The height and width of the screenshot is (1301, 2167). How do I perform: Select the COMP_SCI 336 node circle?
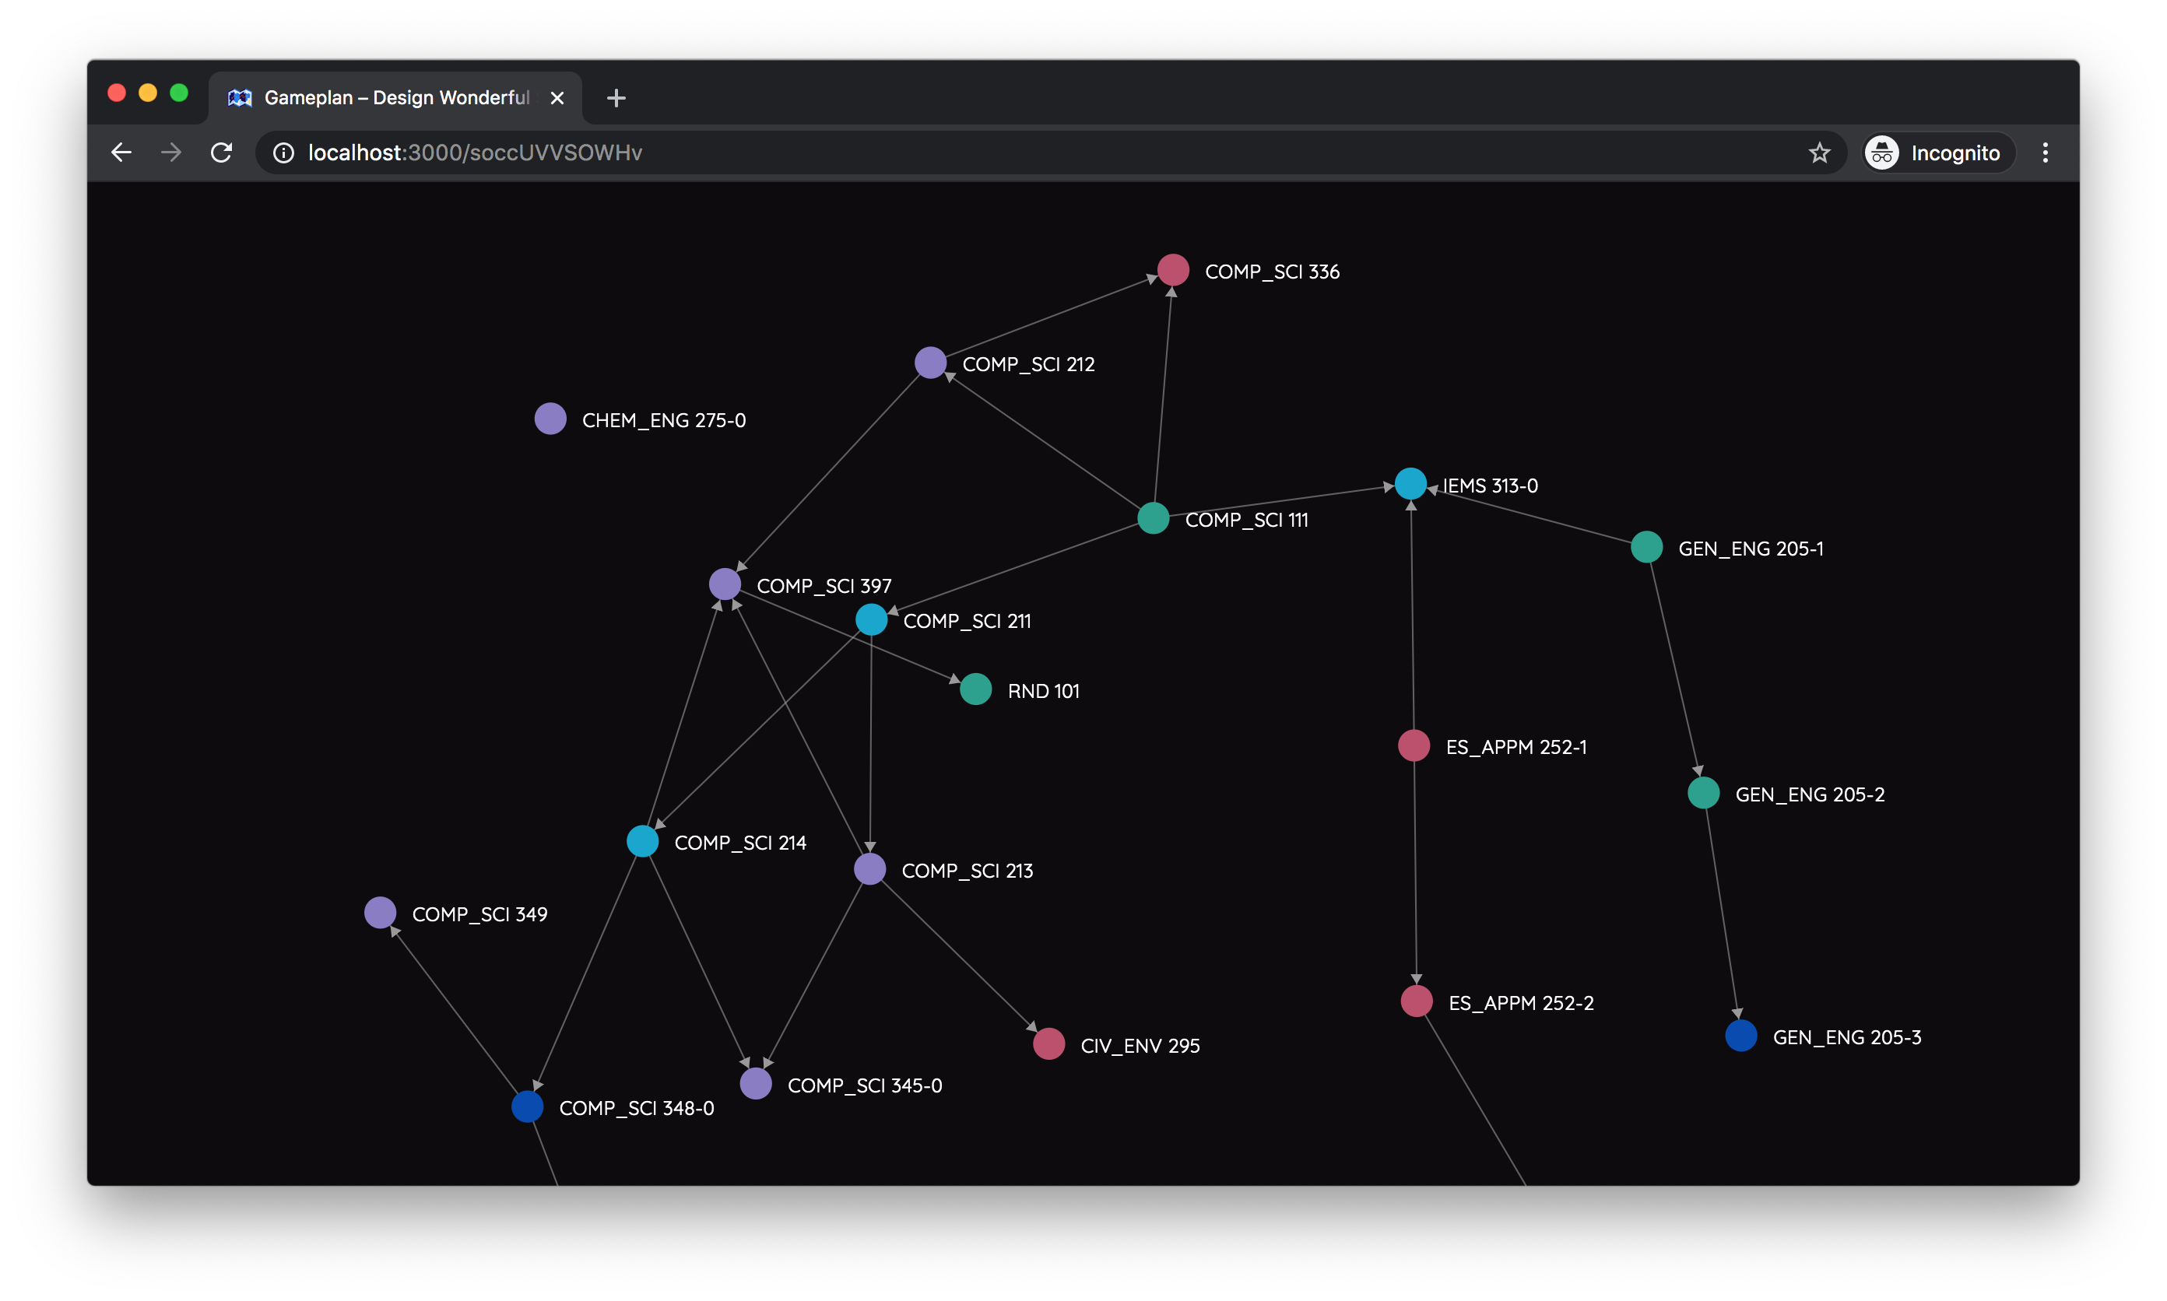click(1172, 270)
